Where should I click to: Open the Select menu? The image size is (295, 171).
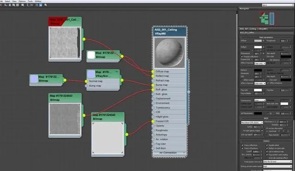click(7, 1)
